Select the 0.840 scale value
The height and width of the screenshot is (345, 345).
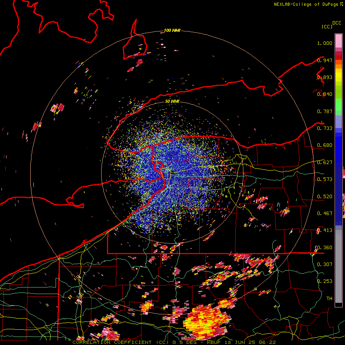[x=325, y=94]
